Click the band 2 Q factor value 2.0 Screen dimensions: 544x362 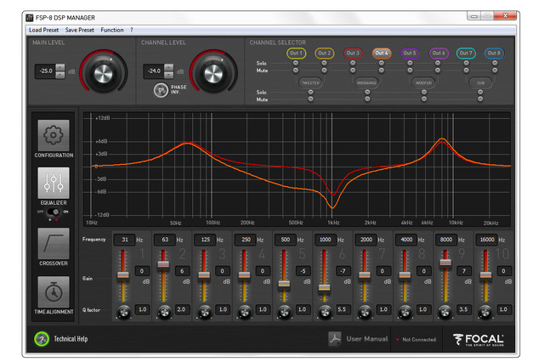(x=181, y=309)
